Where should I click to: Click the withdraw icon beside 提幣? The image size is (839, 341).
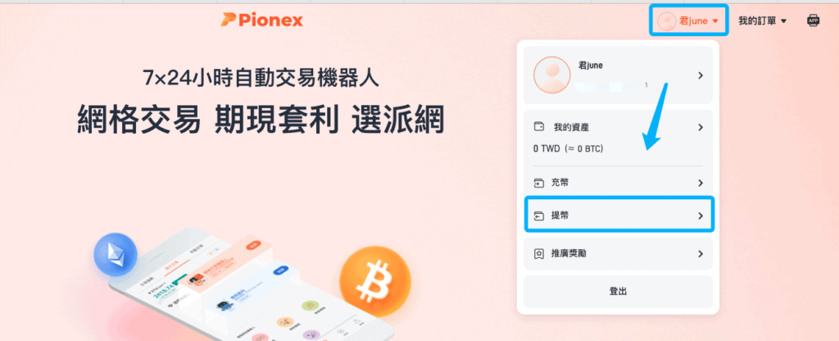coord(539,216)
